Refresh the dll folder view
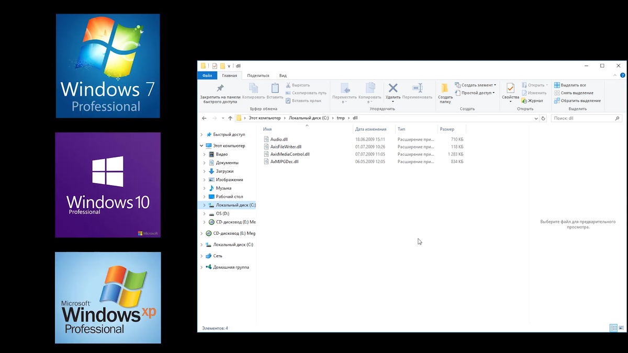Image resolution: width=628 pixels, height=353 pixels. 543,118
